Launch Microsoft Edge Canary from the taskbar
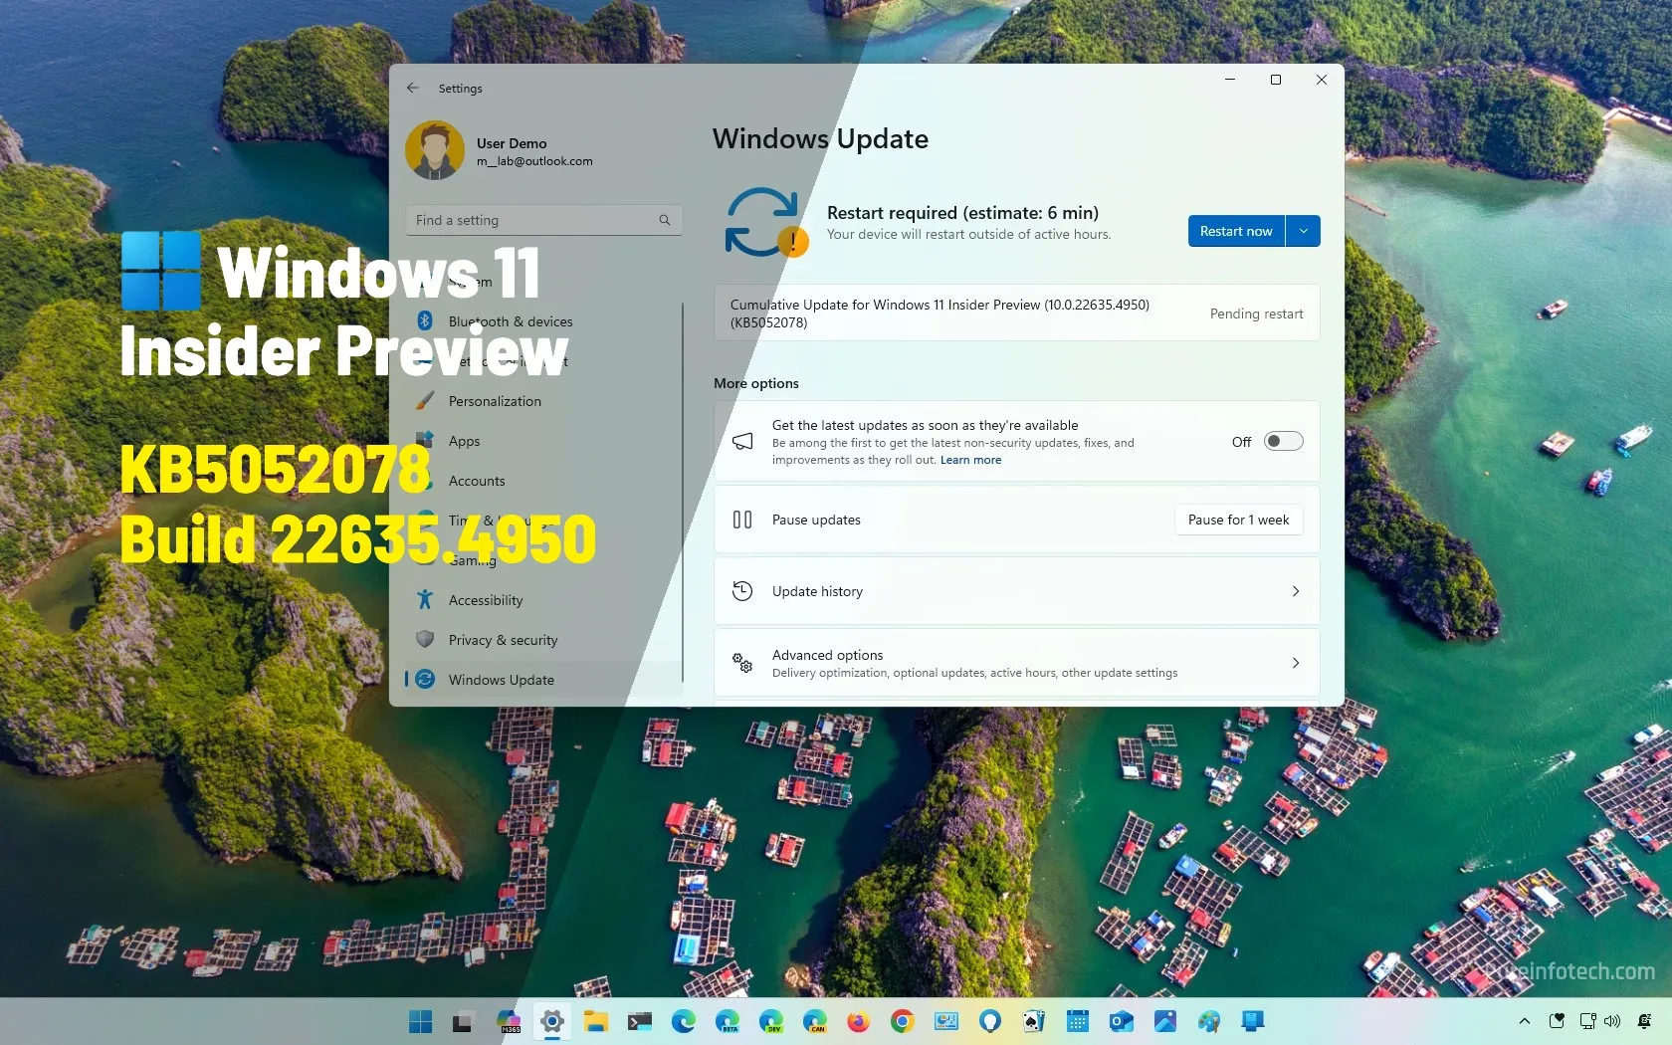The width and height of the screenshot is (1672, 1045). [x=816, y=1021]
